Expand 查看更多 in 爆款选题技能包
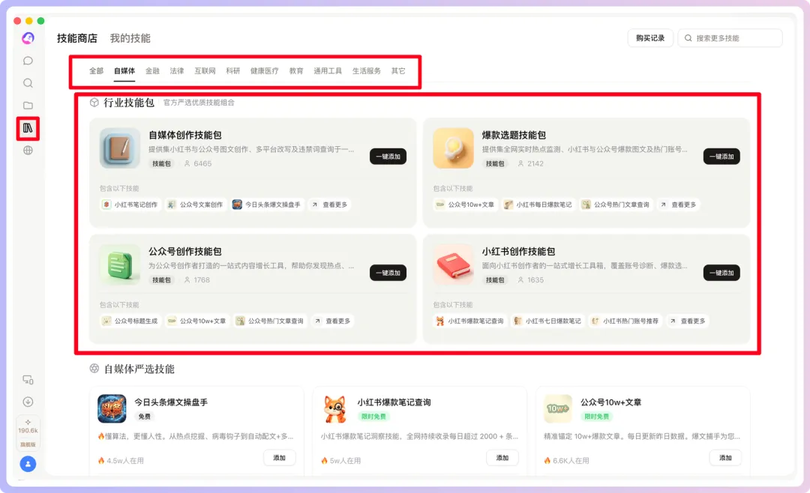The image size is (810, 493). tap(678, 205)
